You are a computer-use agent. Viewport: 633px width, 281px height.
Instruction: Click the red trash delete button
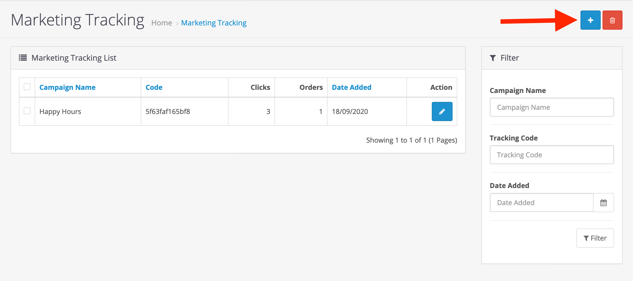(612, 20)
